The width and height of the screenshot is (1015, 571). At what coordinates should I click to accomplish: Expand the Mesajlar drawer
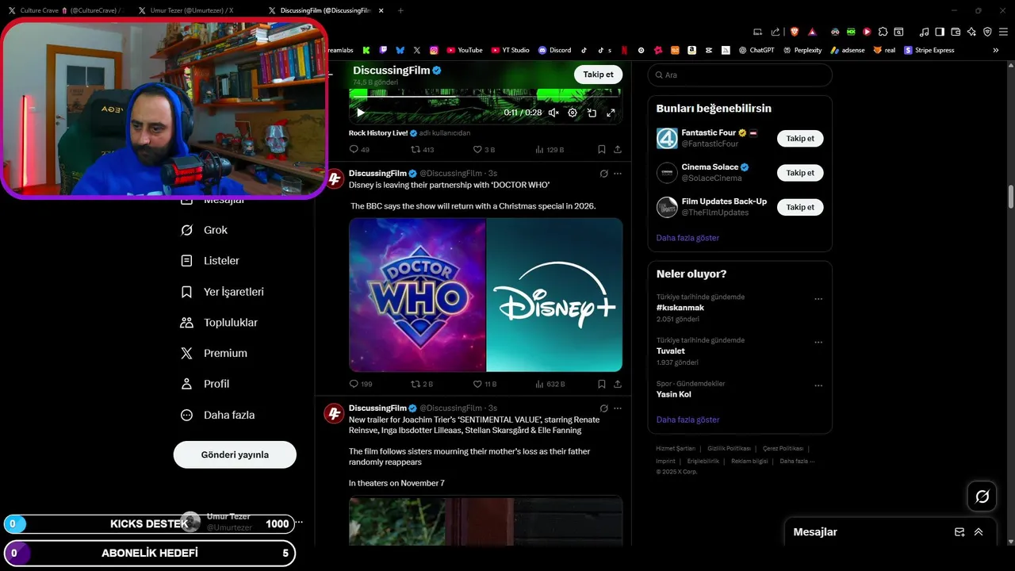[979, 532]
